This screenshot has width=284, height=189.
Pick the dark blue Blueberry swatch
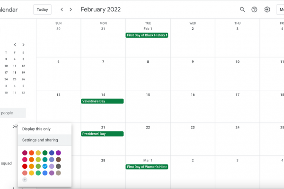(x=52, y=153)
